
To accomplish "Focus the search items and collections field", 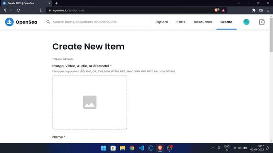I will pos(98,22).
